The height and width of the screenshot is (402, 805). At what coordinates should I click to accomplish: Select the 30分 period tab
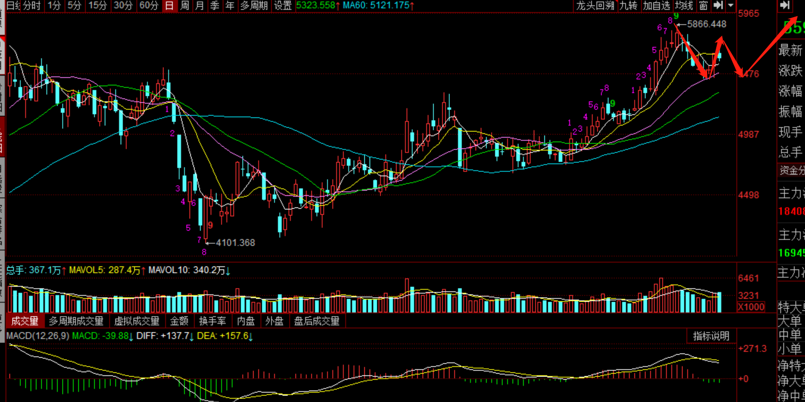tap(123, 6)
